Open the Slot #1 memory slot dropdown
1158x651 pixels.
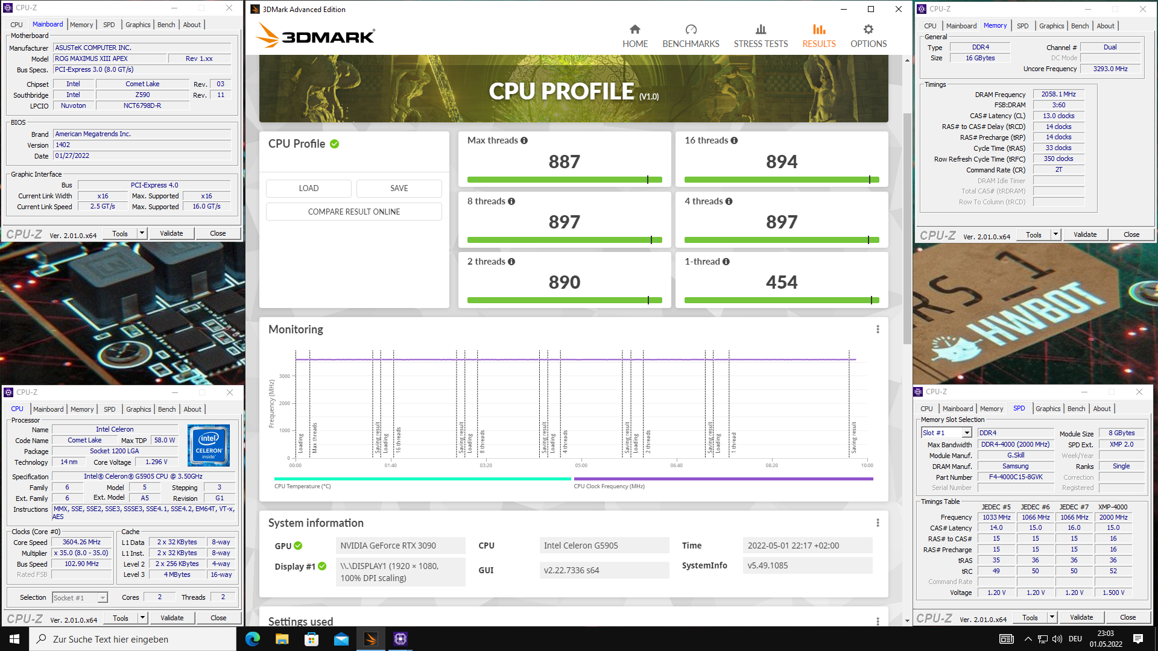point(967,433)
